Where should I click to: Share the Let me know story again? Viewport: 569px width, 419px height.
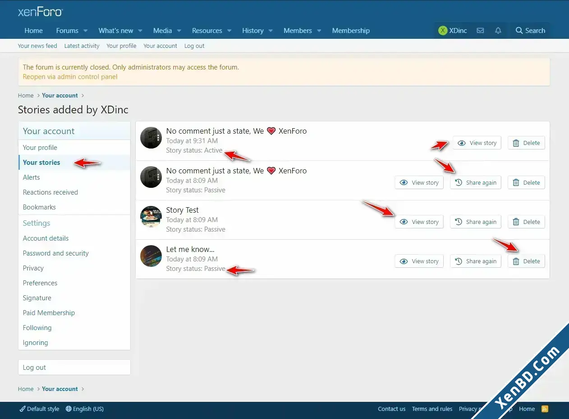tap(475, 261)
